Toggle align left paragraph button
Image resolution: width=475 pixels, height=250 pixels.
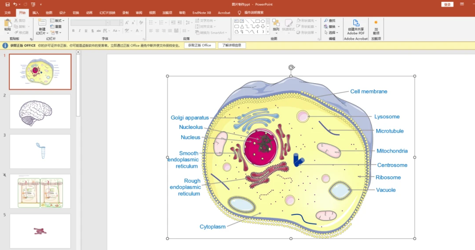coord(151,31)
